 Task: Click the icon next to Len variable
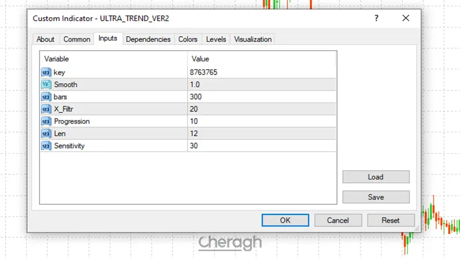(x=46, y=134)
